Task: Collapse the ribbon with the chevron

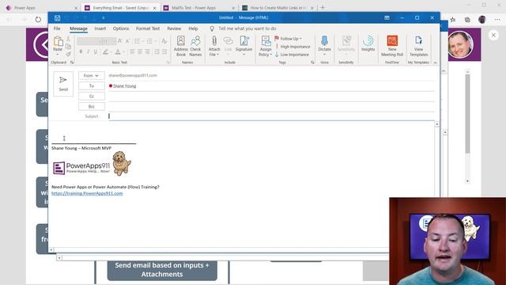Action: (435, 63)
